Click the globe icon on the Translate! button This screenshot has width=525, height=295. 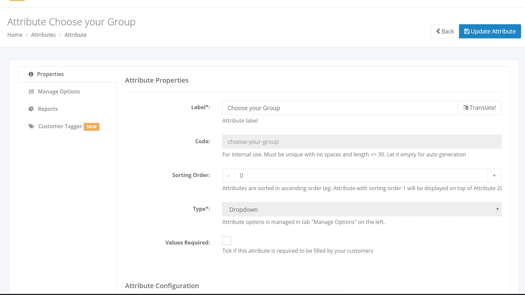point(466,107)
